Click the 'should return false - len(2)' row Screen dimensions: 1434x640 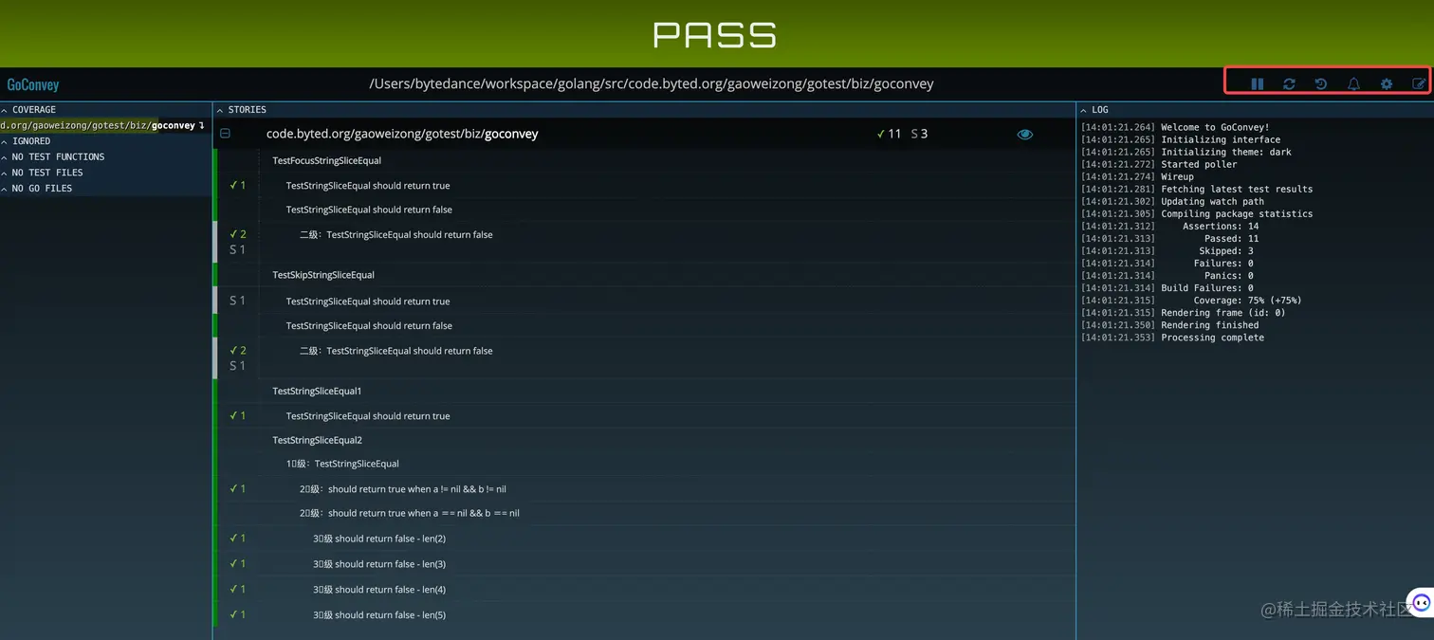379,539
